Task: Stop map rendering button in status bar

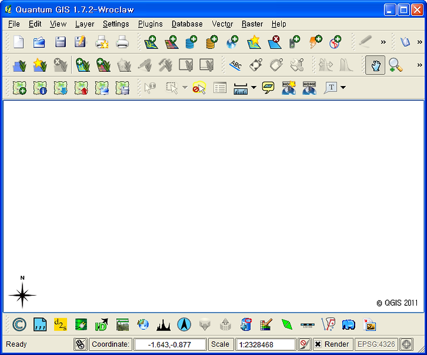Action: click(x=305, y=344)
